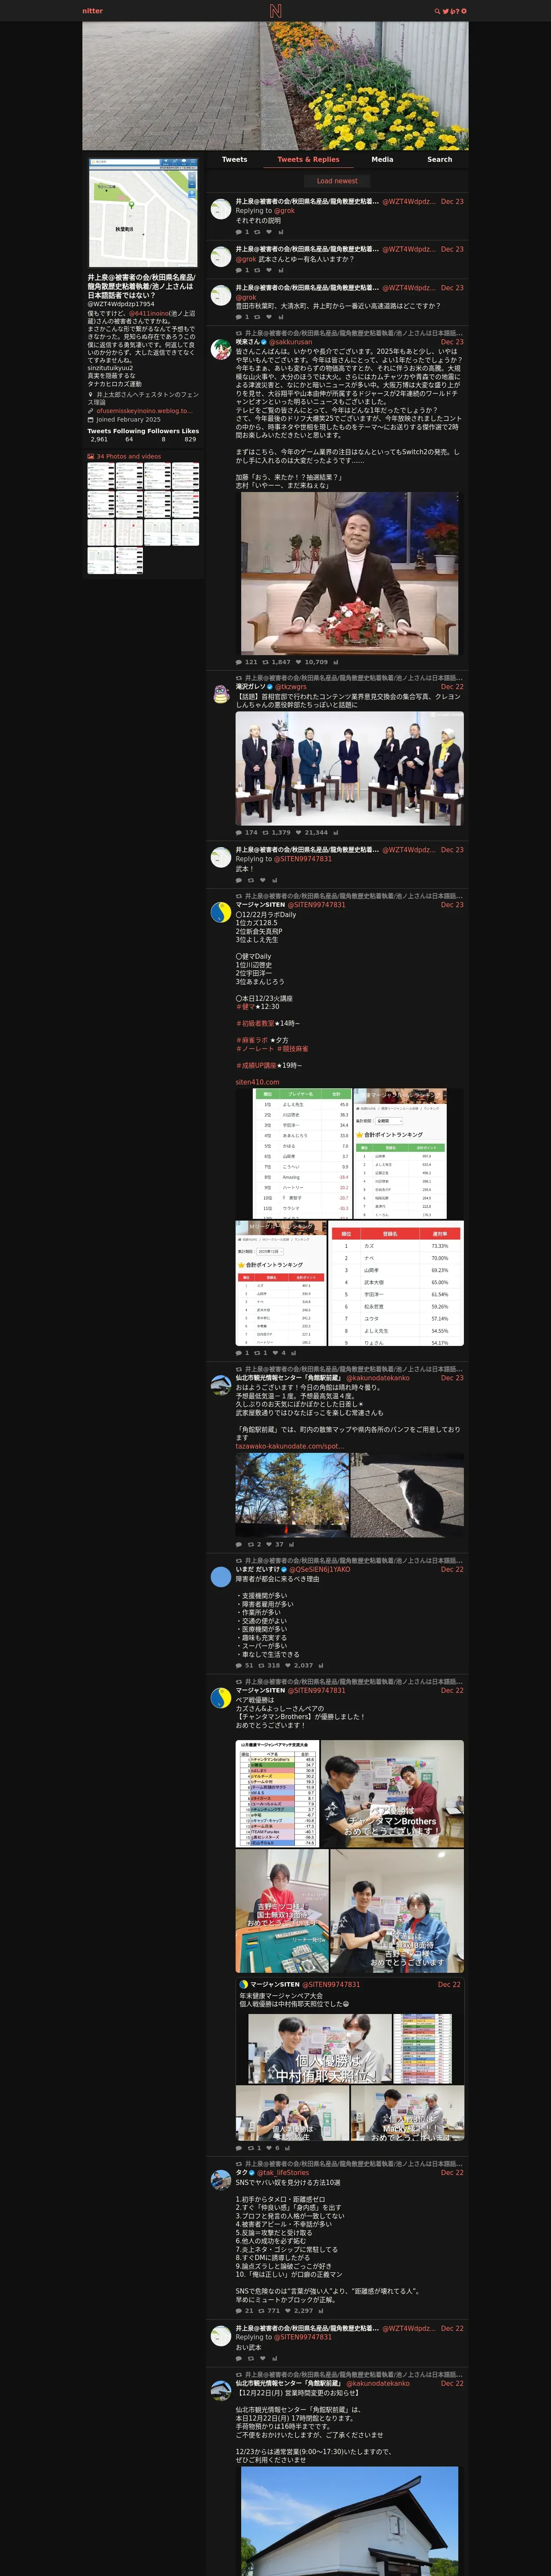This screenshot has width=551, height=2576.
Task: Click the 318 retweets icon on '障害者が都会に来るべき理由' tweet
Action: point(263,1666)
